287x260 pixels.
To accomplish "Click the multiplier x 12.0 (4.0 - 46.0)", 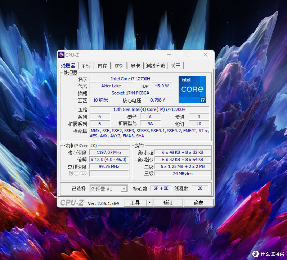I will 109,160.
